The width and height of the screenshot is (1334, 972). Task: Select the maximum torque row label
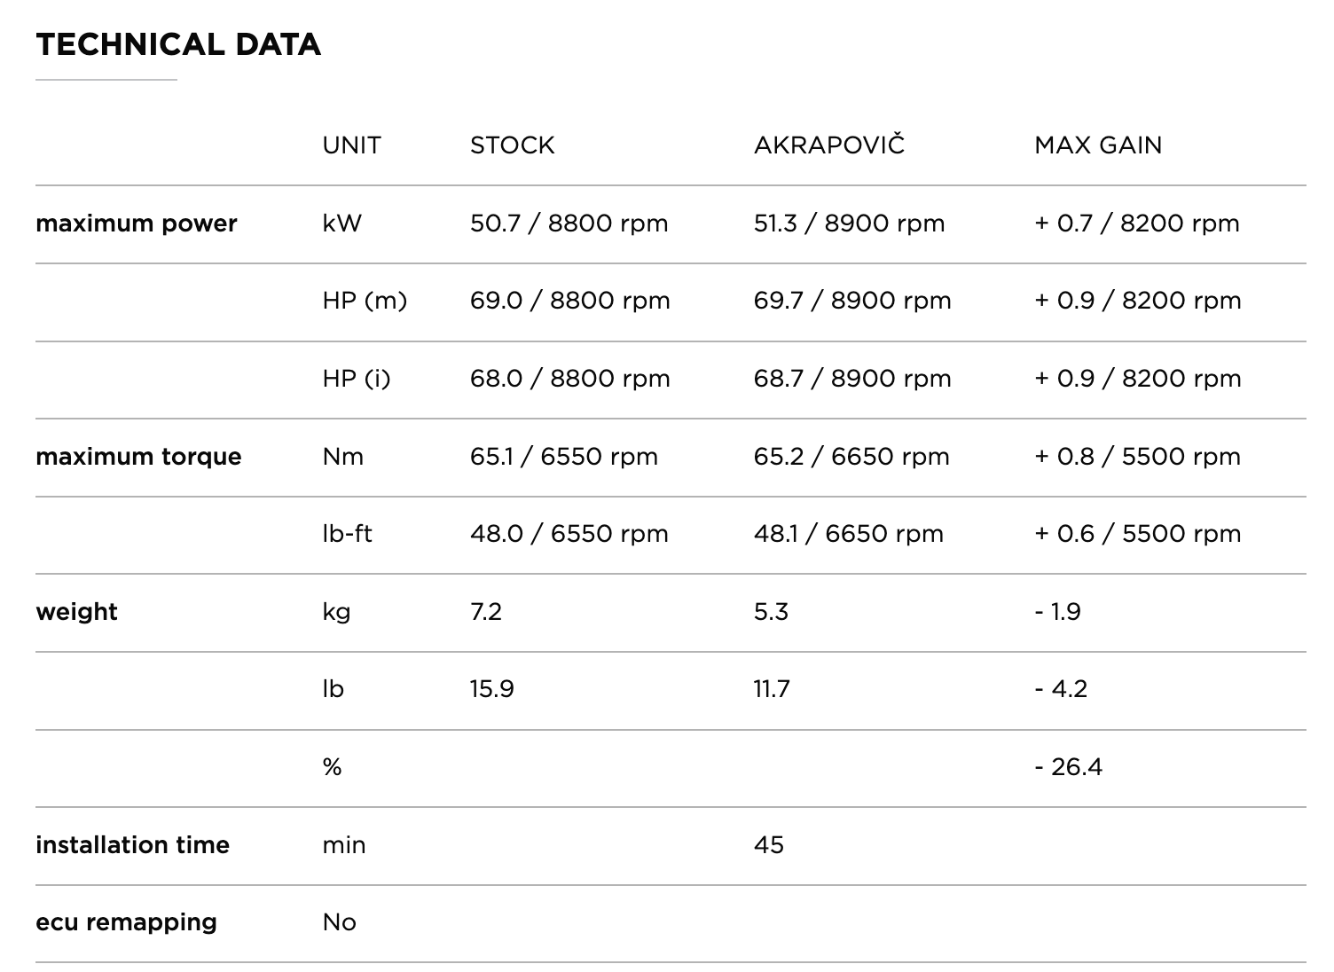pos(138,457)
